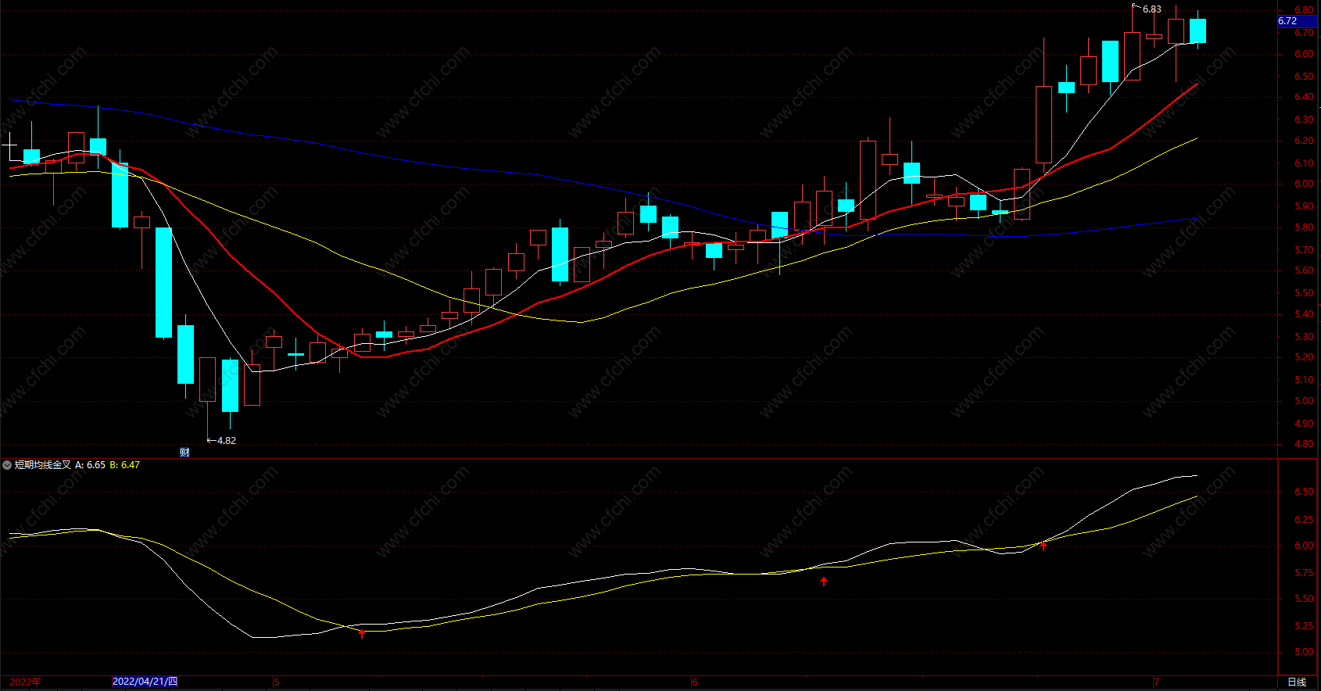The width and height of the screenshot is (1321, 691).
Task: Click the 6.00 level on the price axis
Action: [1304, 184]
